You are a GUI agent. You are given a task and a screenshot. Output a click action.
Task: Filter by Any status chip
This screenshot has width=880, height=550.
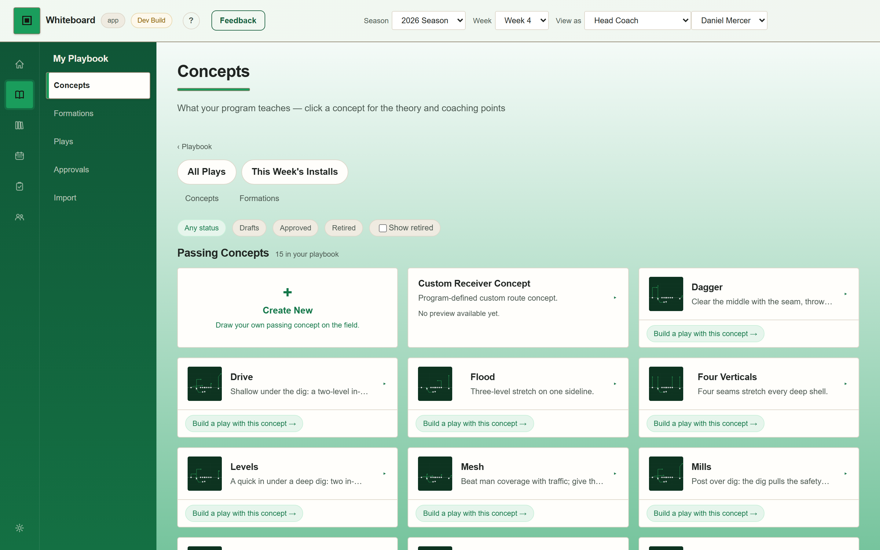tap(201, 228)
